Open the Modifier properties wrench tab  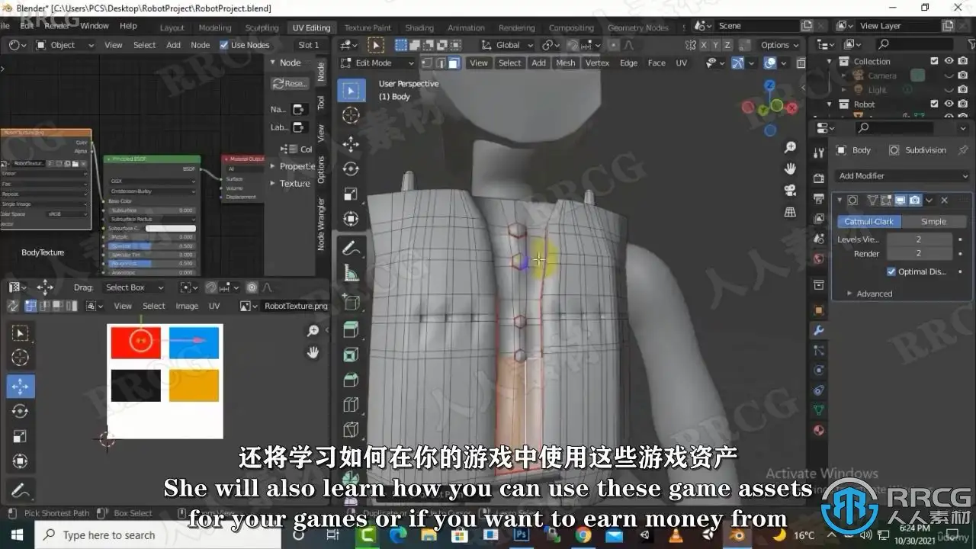coord(819,330)
